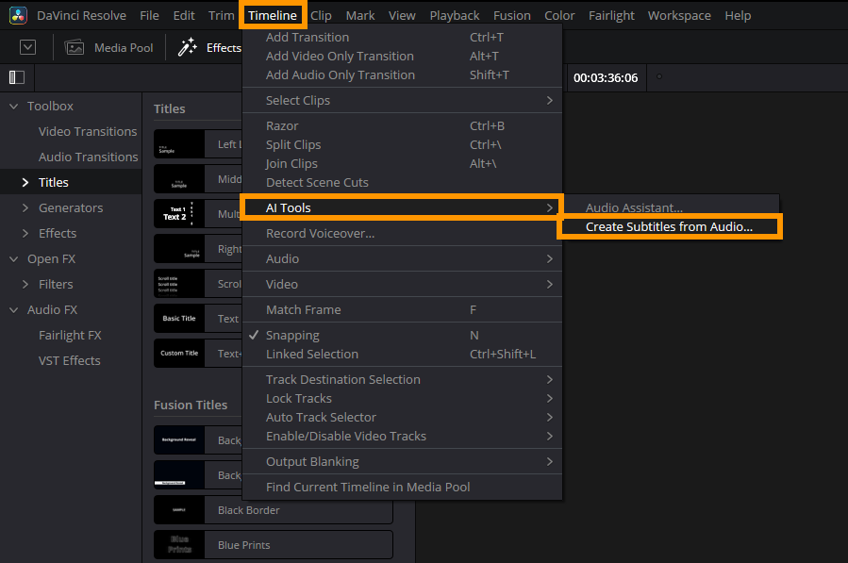Choose Add Audio Only Transition
Viewport: 848px width, 563px height.
(403, 75)
